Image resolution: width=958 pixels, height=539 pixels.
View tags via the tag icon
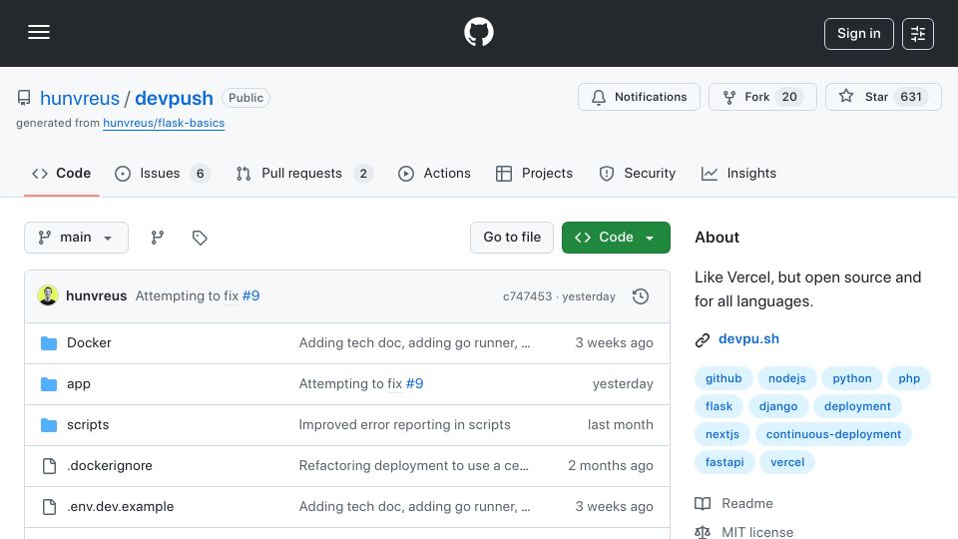click(200, 238)
